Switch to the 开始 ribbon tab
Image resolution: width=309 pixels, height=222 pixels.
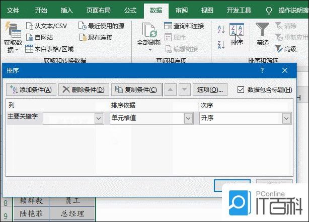[41, 10]
